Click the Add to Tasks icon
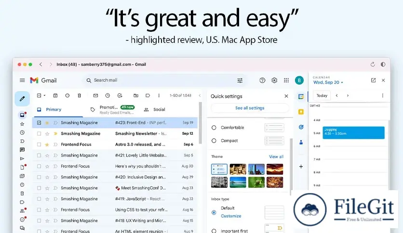 tap(120, 95)
